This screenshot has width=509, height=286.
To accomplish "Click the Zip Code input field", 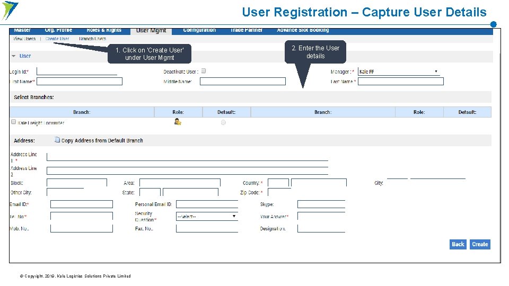I will coord(279,192).
